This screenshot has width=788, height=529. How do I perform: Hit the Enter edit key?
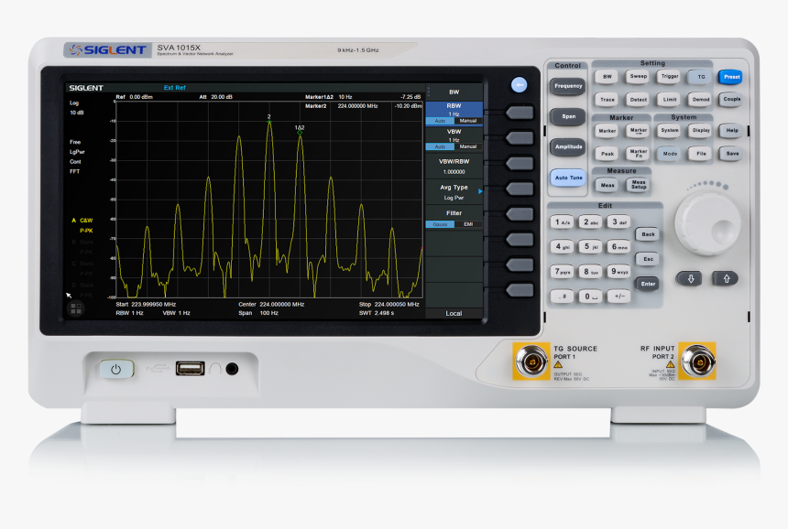647,284
